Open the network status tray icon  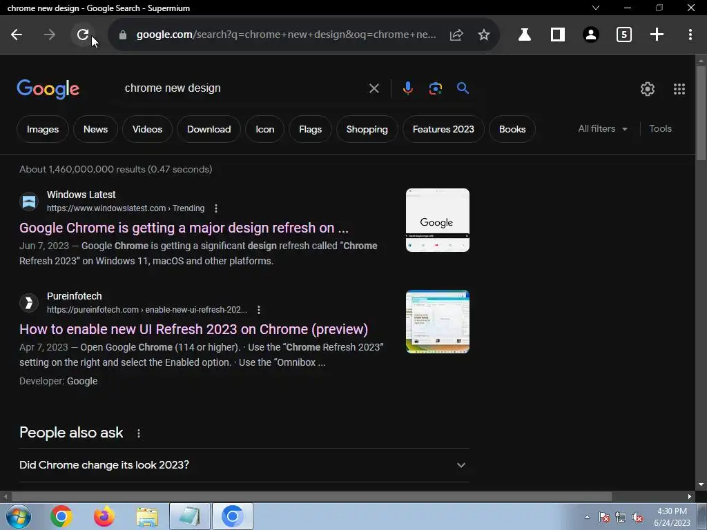point(621,517)
